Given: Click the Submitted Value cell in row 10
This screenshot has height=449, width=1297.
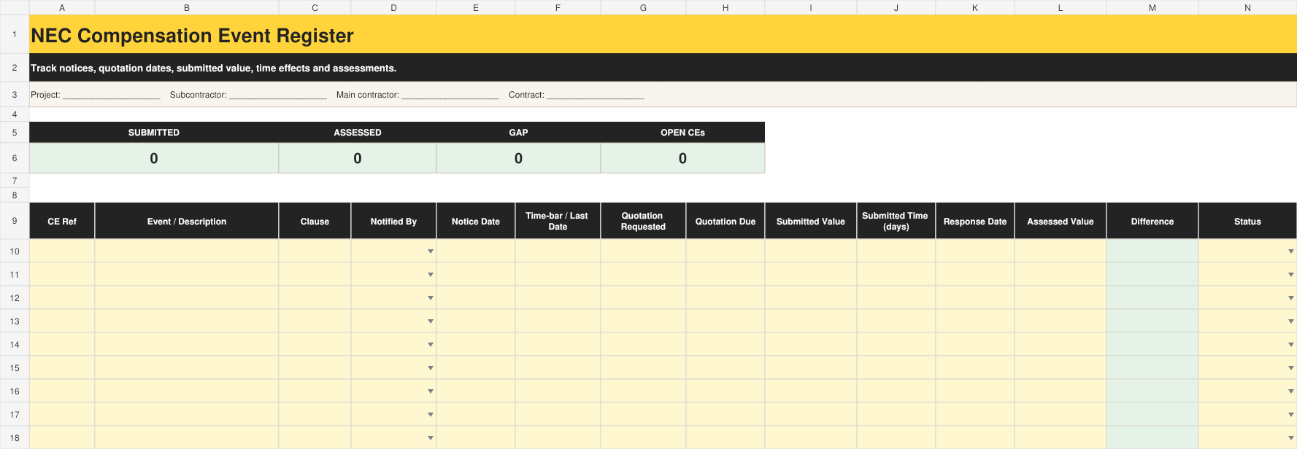Looking at the screenshot, I should pos(811,251).
